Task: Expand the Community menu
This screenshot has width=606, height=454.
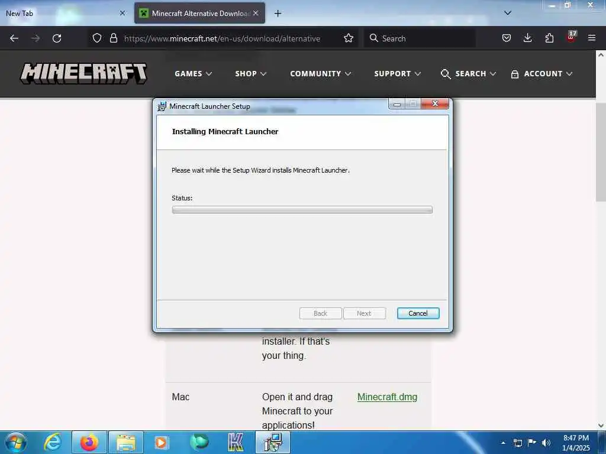Action: [320, 74]
